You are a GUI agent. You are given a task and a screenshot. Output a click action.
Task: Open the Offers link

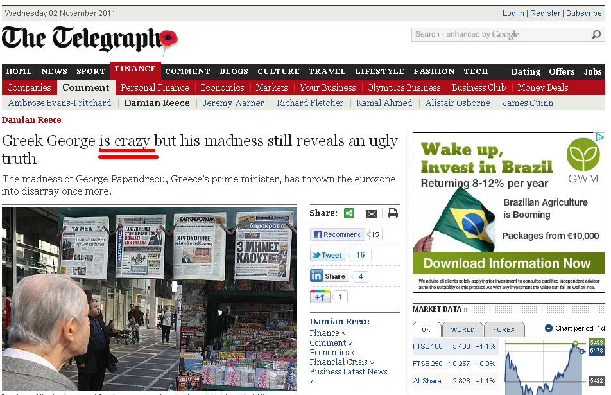[562, 72]
